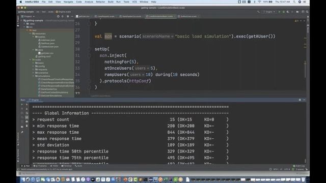
Task: Open the TODO tool window button
Action: coord(55,166)
